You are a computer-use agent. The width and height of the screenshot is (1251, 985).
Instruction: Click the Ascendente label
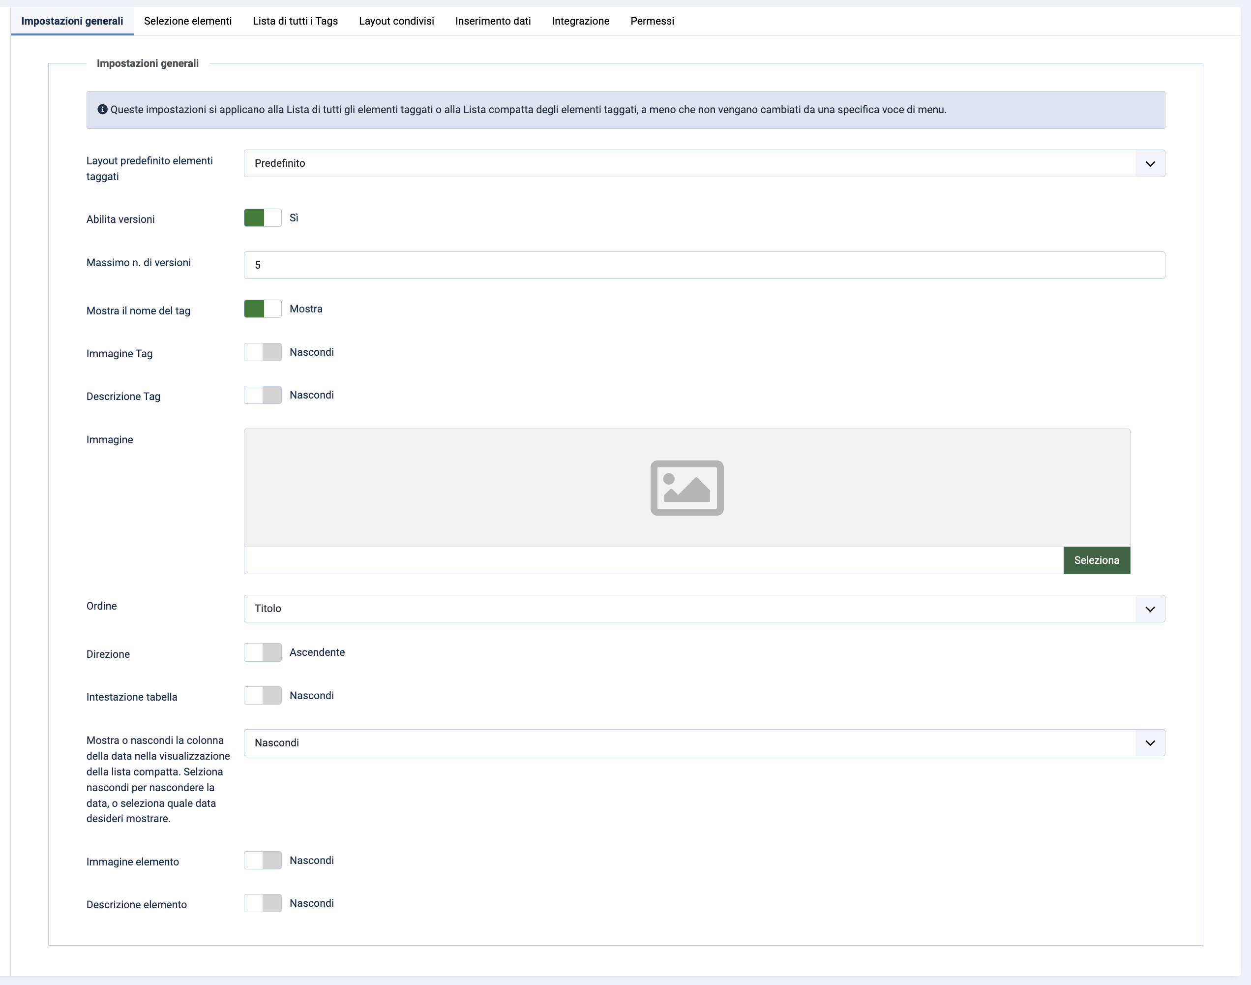coord(317,652)
